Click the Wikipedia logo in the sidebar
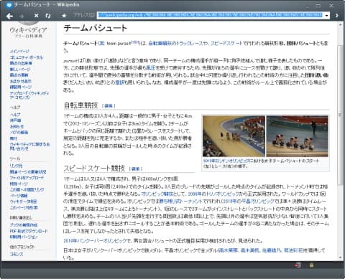The image size is (345, 279). (x=29, y=30)
